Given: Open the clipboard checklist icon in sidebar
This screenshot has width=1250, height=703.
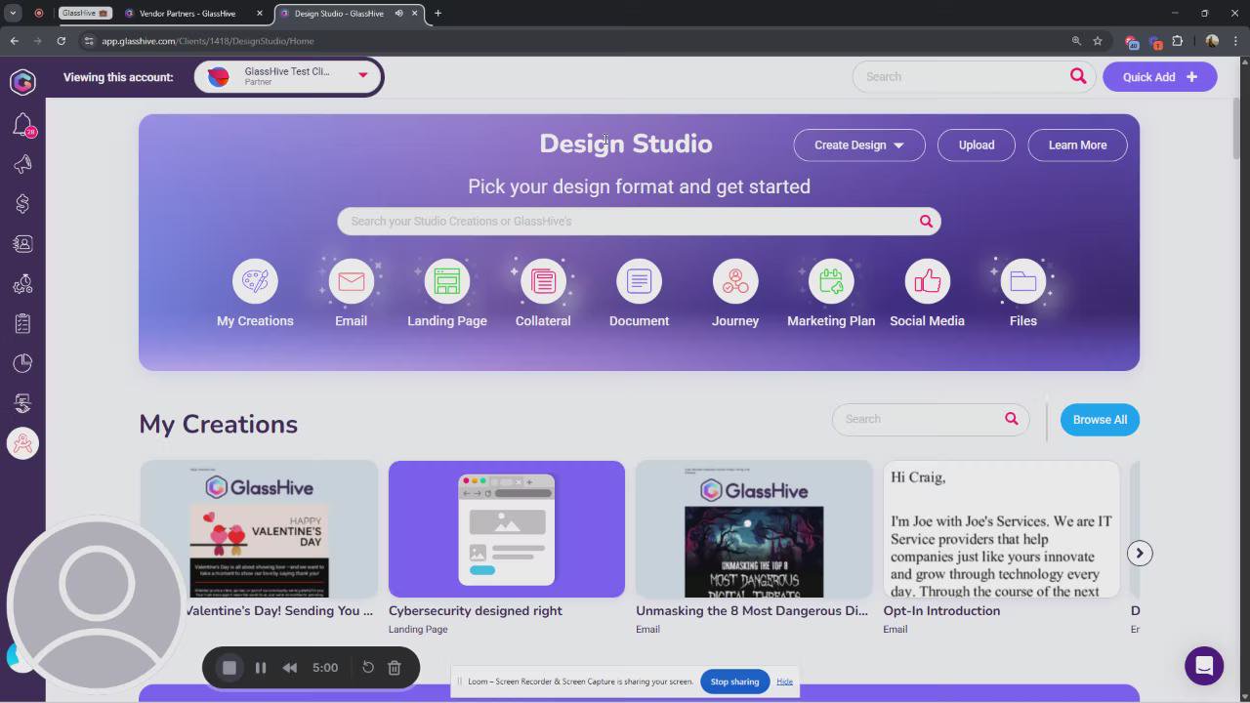Looking at the screenshot, I should coord(22,323).
